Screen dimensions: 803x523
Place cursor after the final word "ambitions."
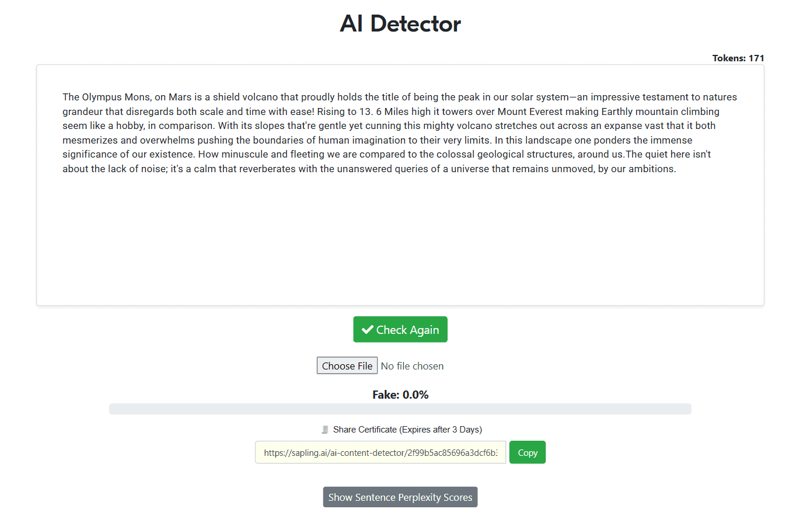click(x=676, y=169)
